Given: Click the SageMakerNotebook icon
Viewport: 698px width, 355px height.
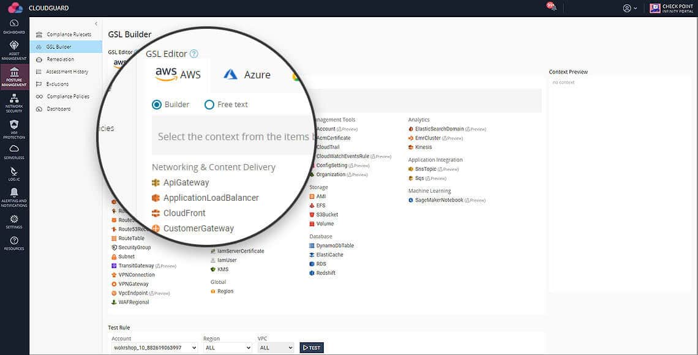Looking at the screenshot, I should 411,200.
